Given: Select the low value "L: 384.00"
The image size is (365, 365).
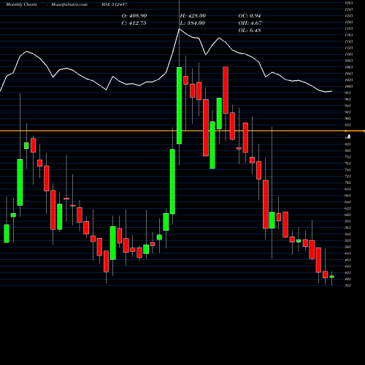Looking at the screenshot, I should (x=193, y=23).
